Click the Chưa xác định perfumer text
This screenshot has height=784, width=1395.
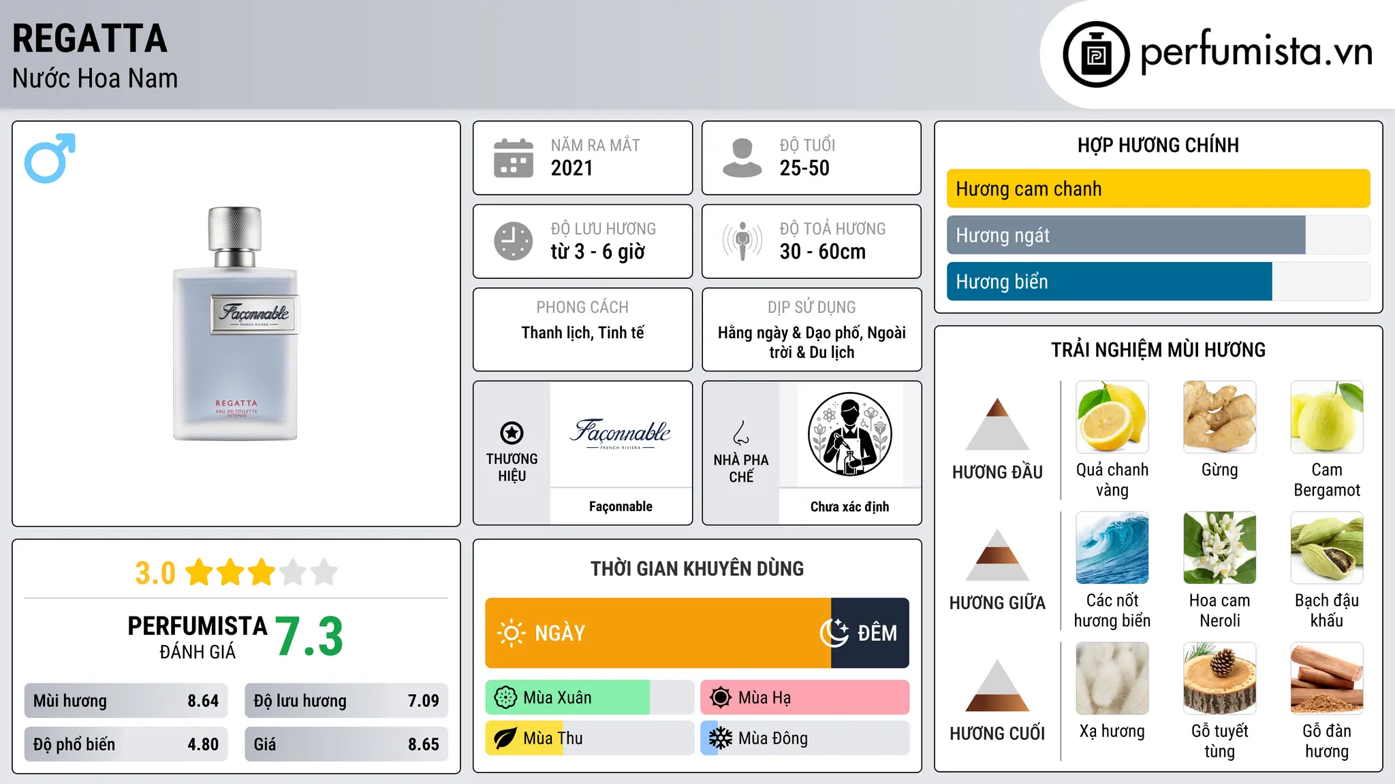[x=849, y=506]
